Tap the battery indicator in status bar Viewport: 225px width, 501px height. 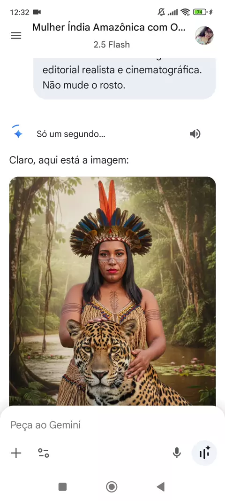tap(200, 13)
